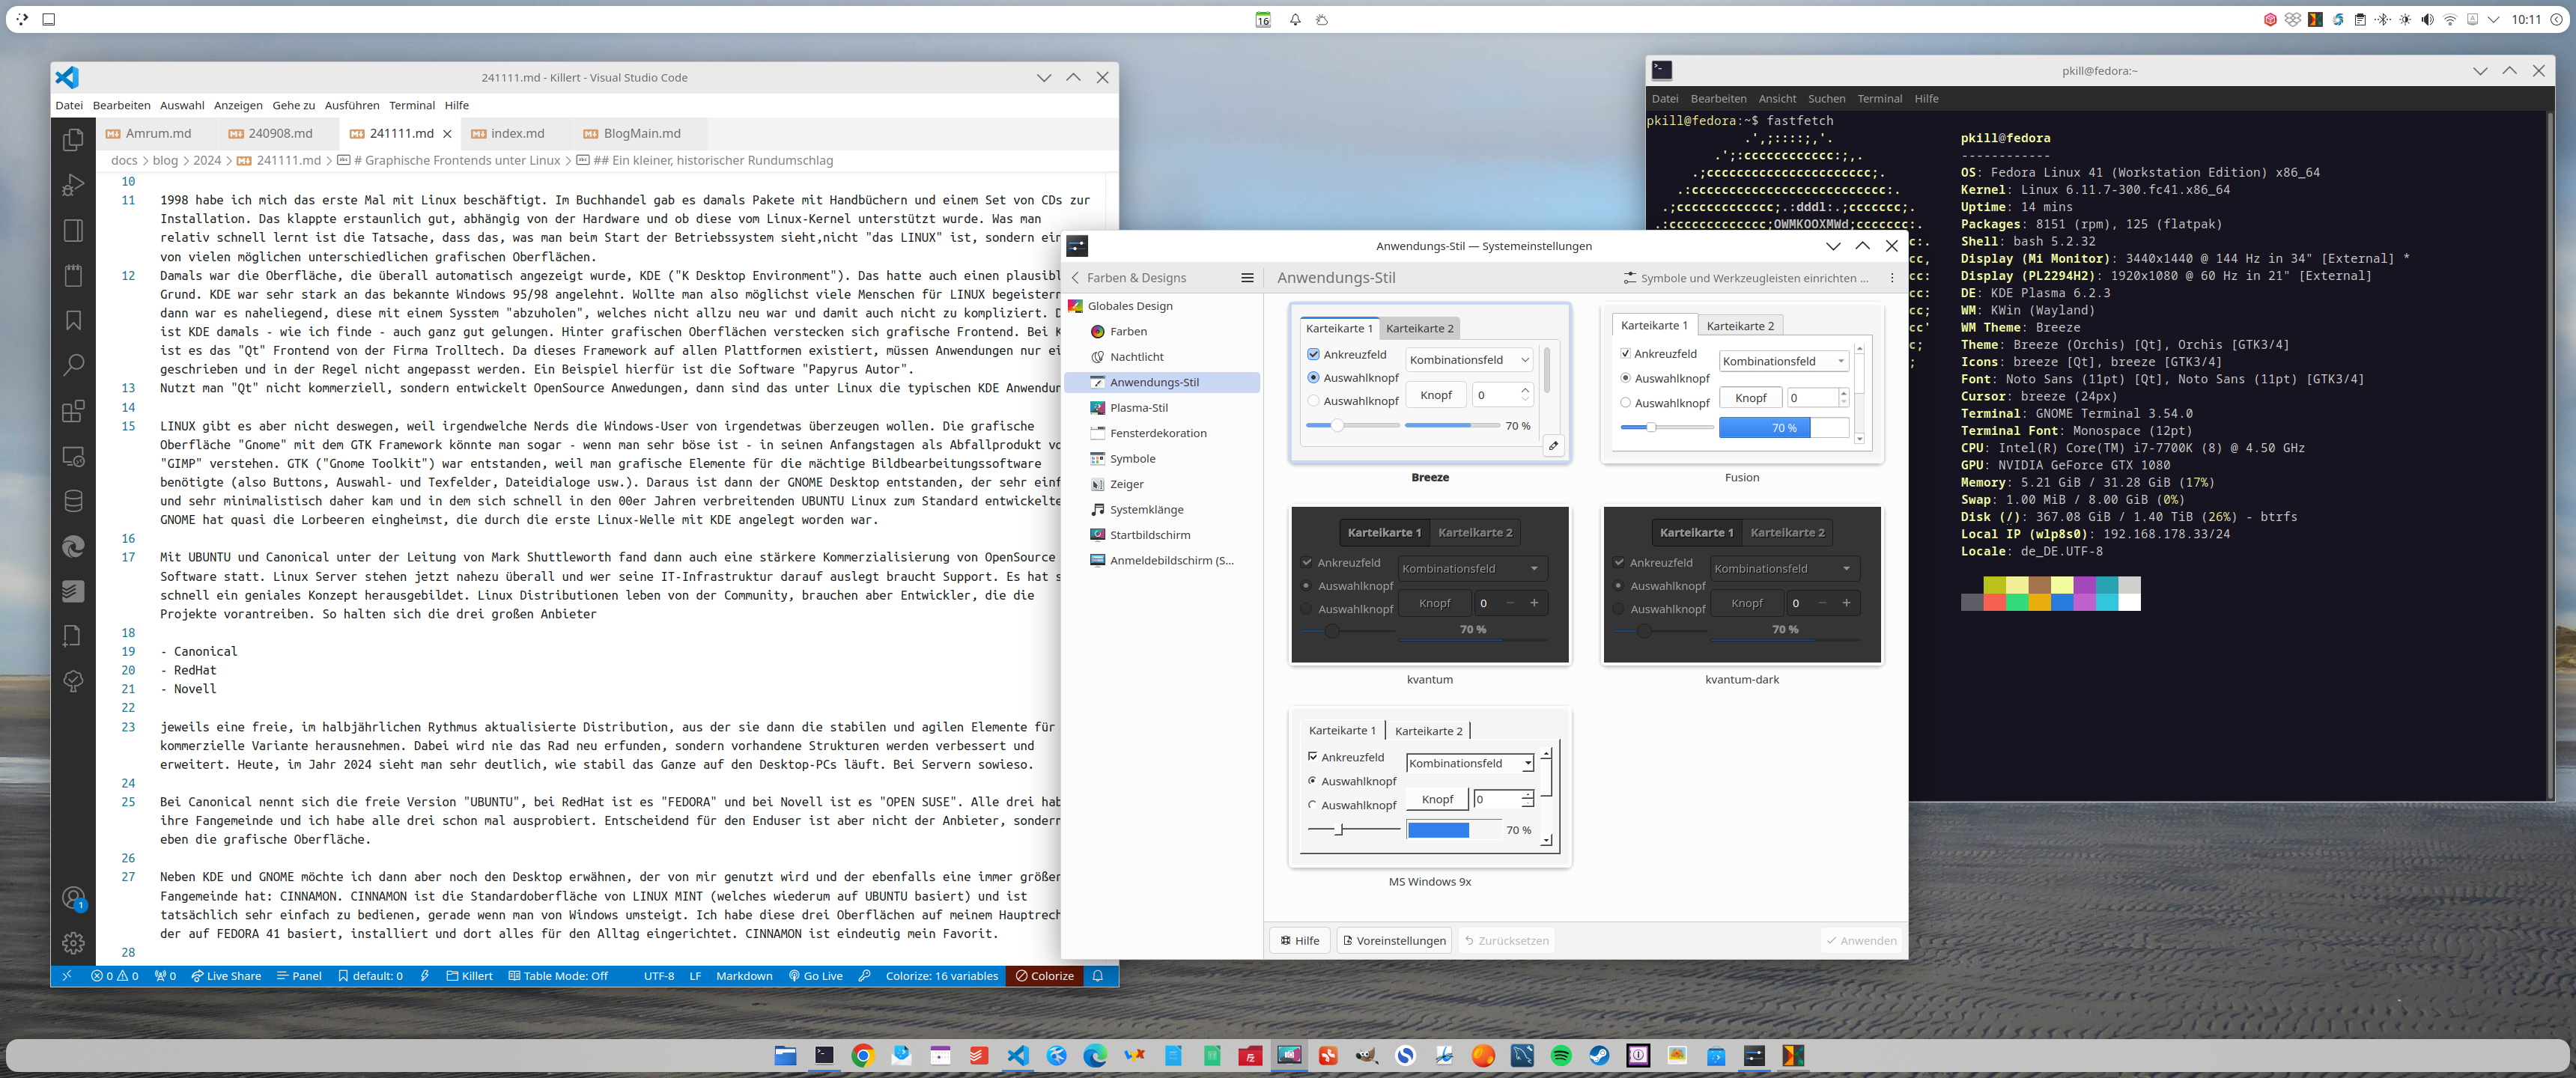Open Microsoft Edge from the taskbar
Screen dimensions: 2576x1078
(1095, 1056)
